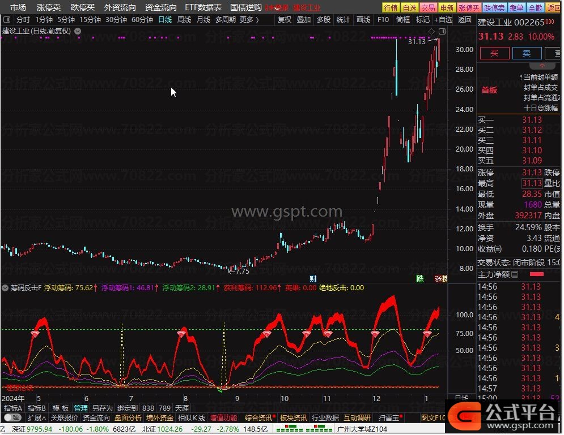Image resolution: width=564 pixels, height=435 pixels.
Task: Open the 外资流向 menu
Action: (x=120, y=7)
